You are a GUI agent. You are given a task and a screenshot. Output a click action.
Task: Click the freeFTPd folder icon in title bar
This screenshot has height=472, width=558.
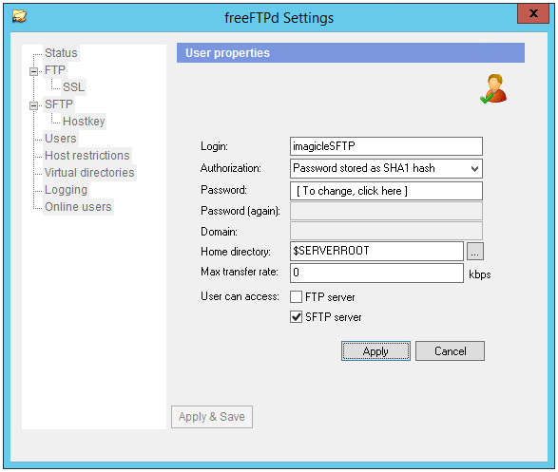[19, 16]
